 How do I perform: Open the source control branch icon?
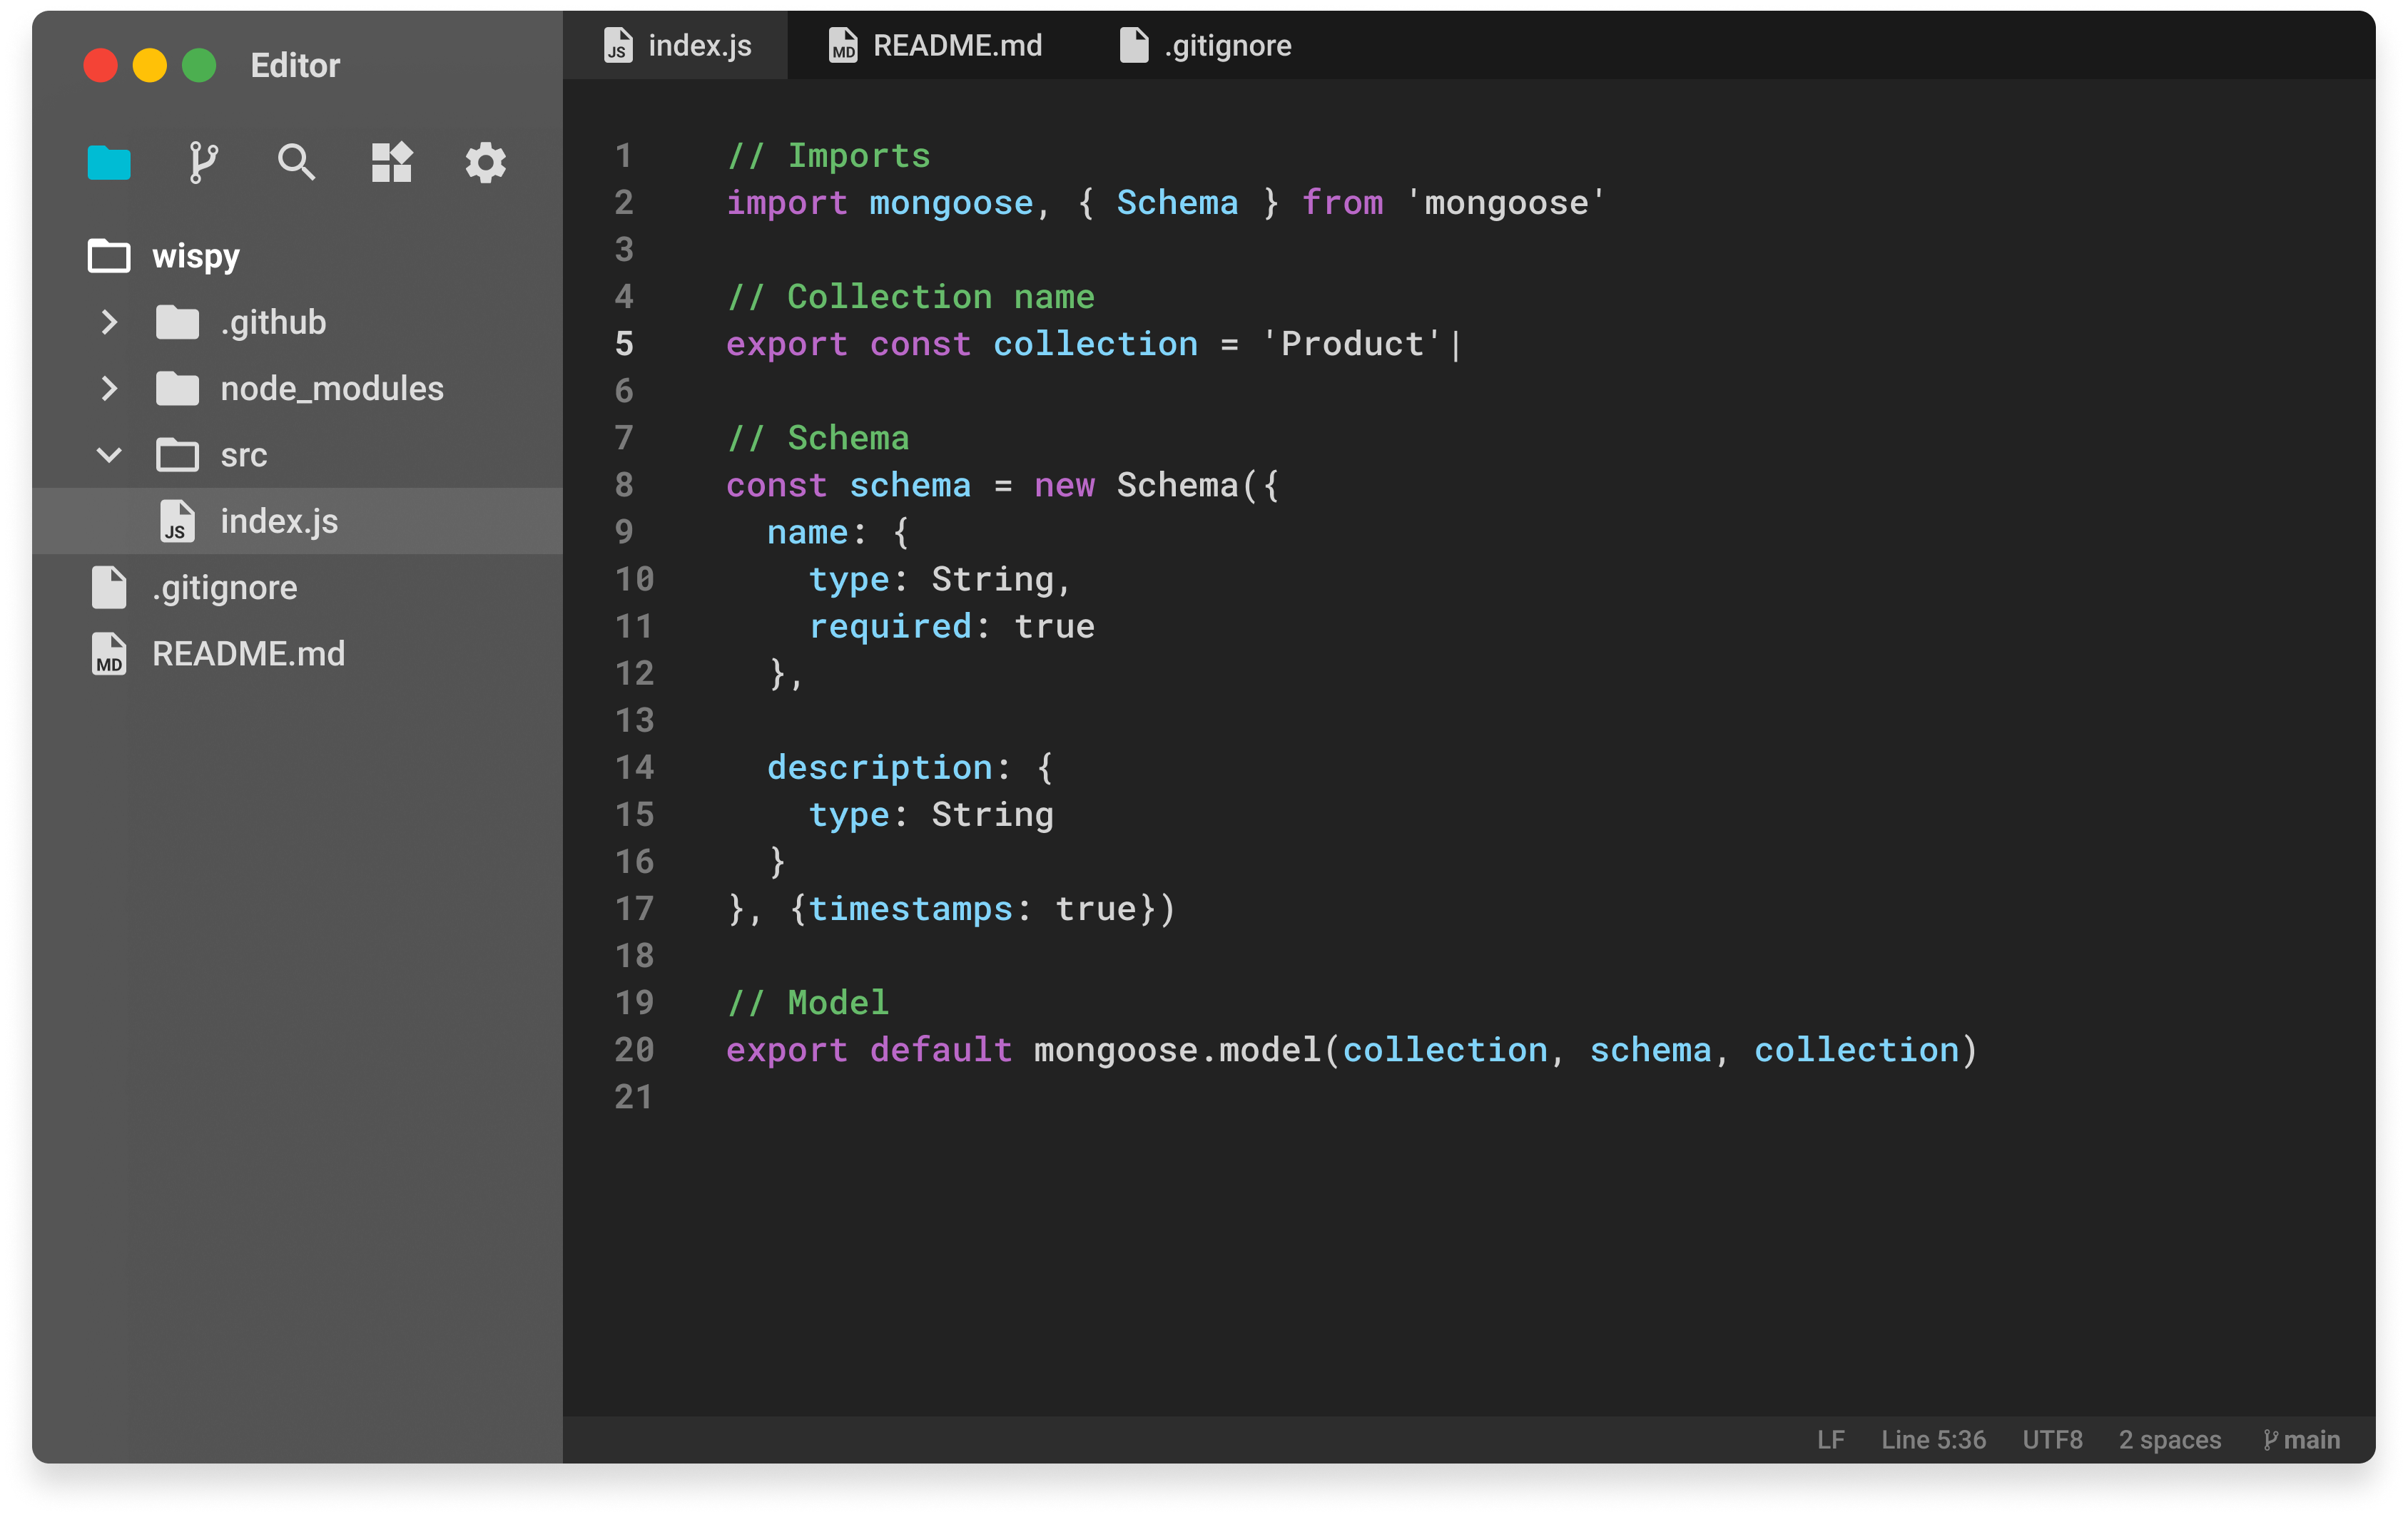click(x=203, y=162)
